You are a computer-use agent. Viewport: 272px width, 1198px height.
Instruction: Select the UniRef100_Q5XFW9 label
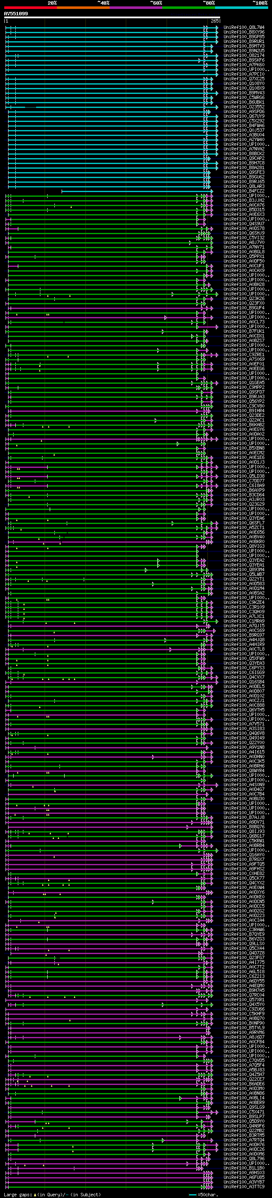pos(244,659)
